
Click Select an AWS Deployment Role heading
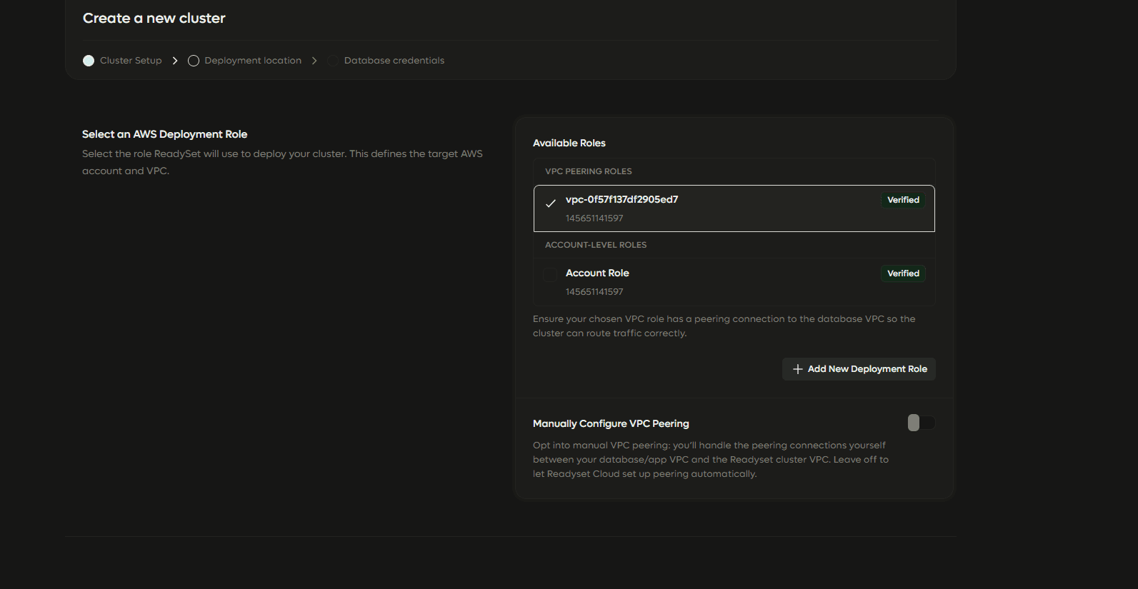[x=165, y=134]
